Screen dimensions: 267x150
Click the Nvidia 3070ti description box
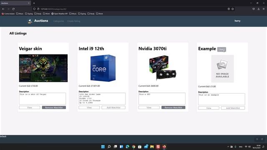(x=162, y=98)
